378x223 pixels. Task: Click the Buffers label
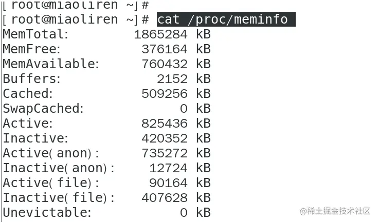(32, 79)
